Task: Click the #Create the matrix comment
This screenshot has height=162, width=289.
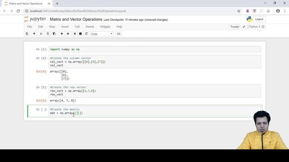Action: click(x=65, y=109)
